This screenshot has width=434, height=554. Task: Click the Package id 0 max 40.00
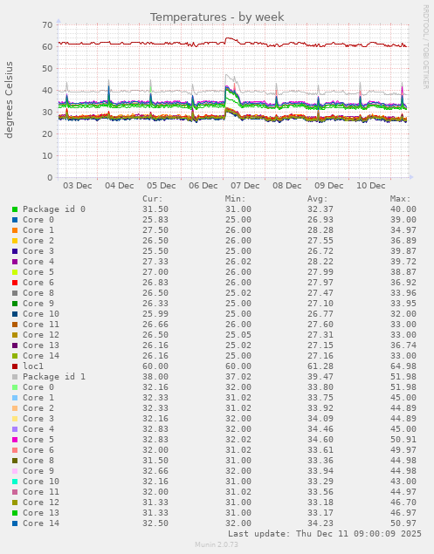[x=403, y=209]
